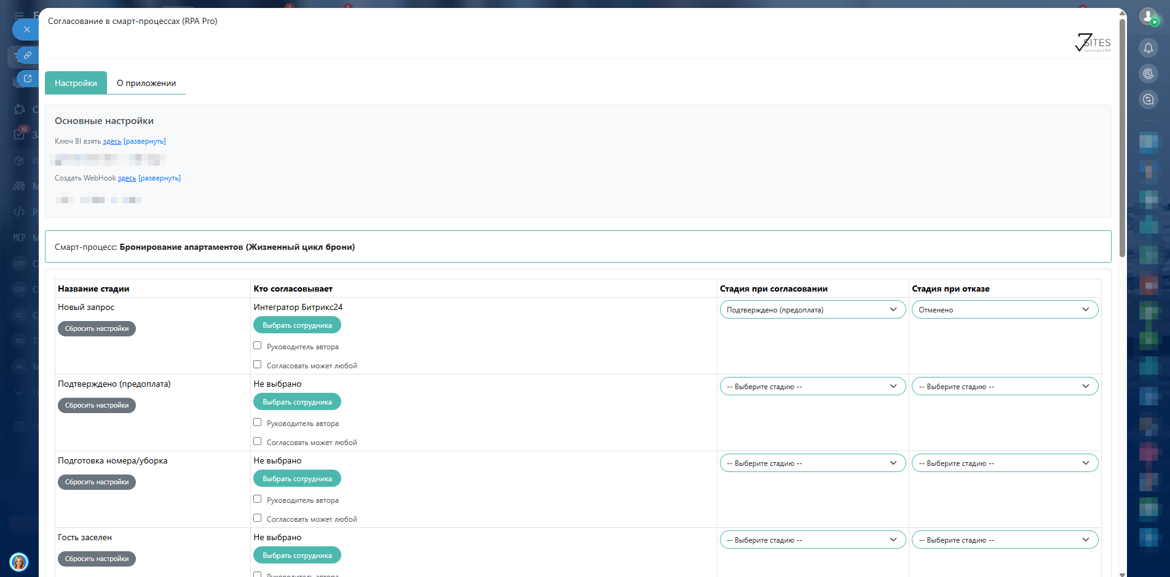Click the 'Основные настройки' heading
Viewport: 1170px width, 577px height.
click(104, 121)
